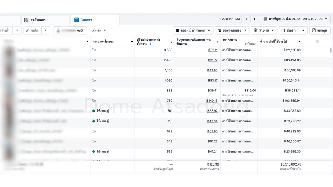Open คอลัมน์: กำหนดเอง columns dropdown
The image size is (333, 187).
tap(193, 30)
